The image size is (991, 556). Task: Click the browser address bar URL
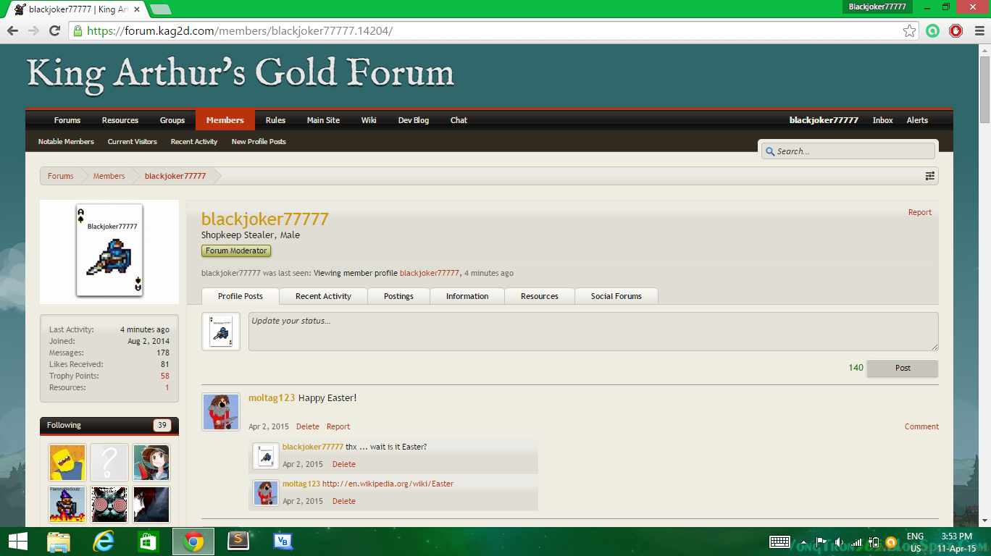point(240,30)
